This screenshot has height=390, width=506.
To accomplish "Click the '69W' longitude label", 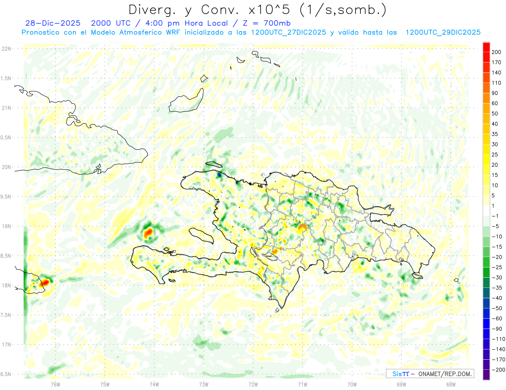I will 401,384.
